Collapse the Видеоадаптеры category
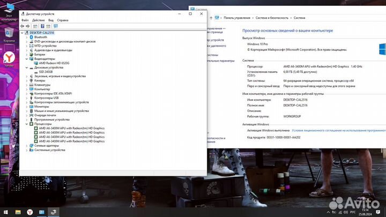This screenshot has width=386, height=217. tap(27, 59)
